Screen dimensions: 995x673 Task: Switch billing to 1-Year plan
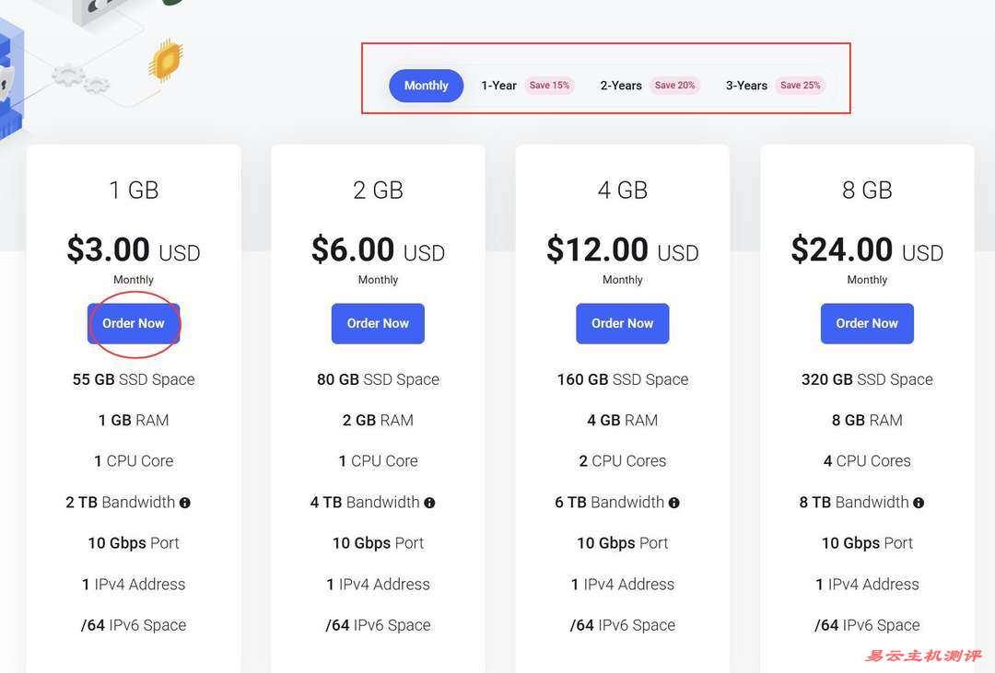(498, 86)
